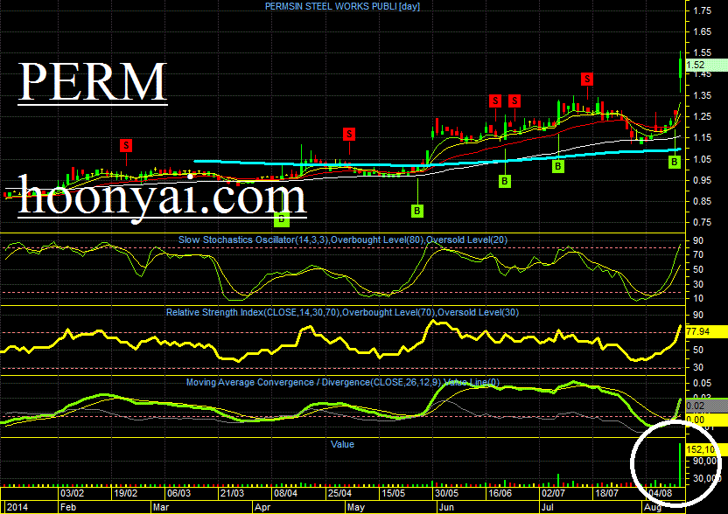Click the tallest green volume bar in August
The height and width of the screenshot is (514, 728).
pyautogui.click(x=680, y=464)
